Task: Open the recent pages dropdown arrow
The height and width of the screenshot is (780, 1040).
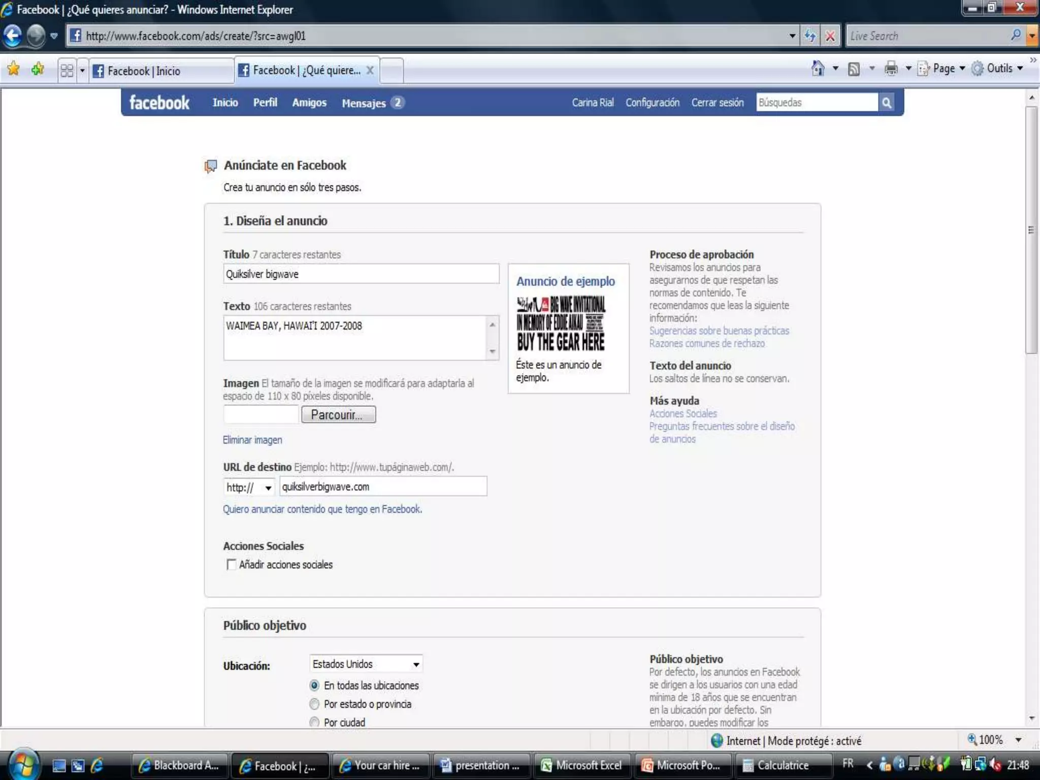Action: tap(54, 36)
